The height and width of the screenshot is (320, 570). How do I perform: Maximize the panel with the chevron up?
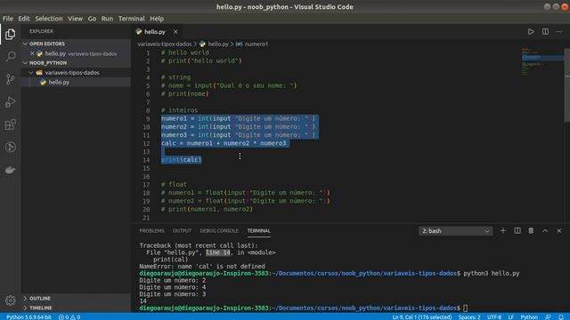click(545, 231)
